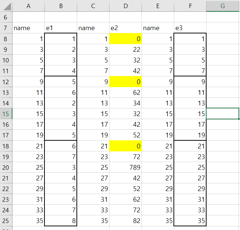
Task: Select row 8 header
Action: point(6,39)
